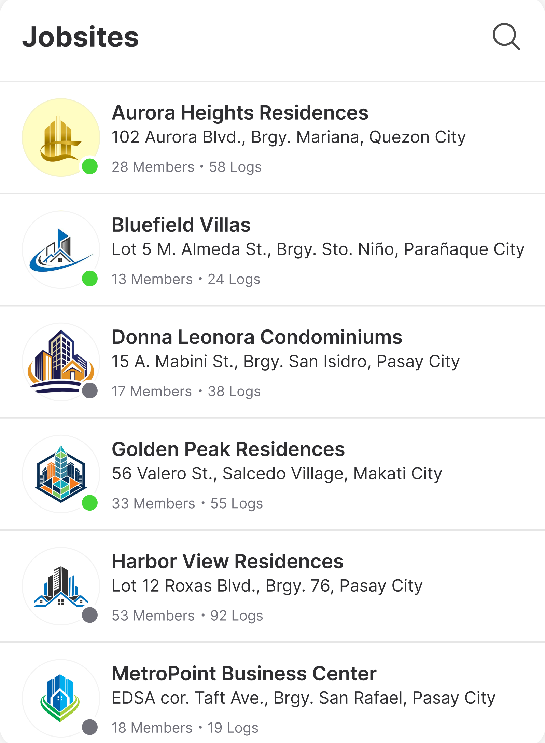Open Bluefield Villas jobsite title

click(181, 225)
